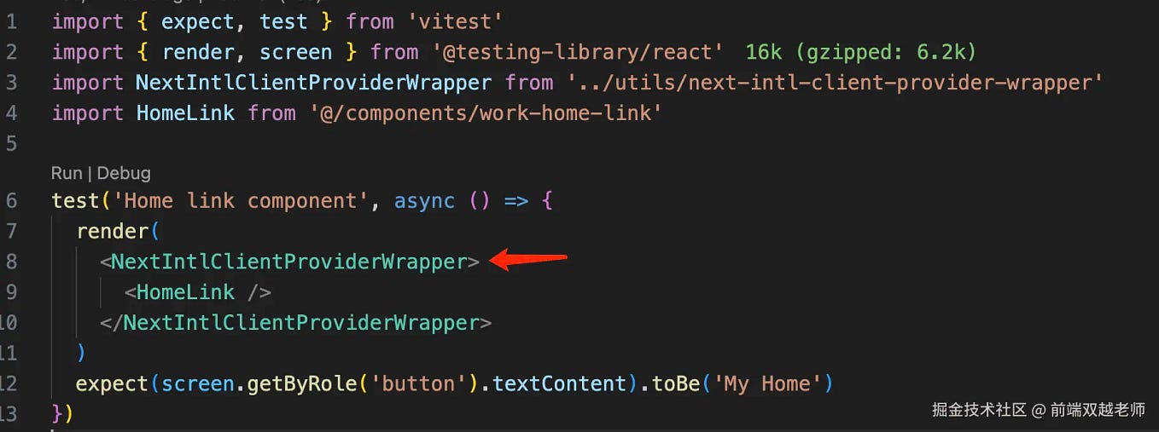This screenshot has width=1159, height=432.
Task: Click the opening NextIntlClientProviderWrapper JSX tag
Action: (289, 262)
